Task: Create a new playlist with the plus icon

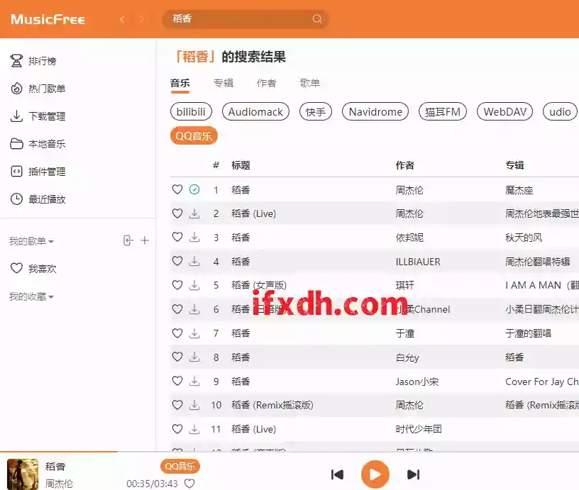Action: [145, 240]
